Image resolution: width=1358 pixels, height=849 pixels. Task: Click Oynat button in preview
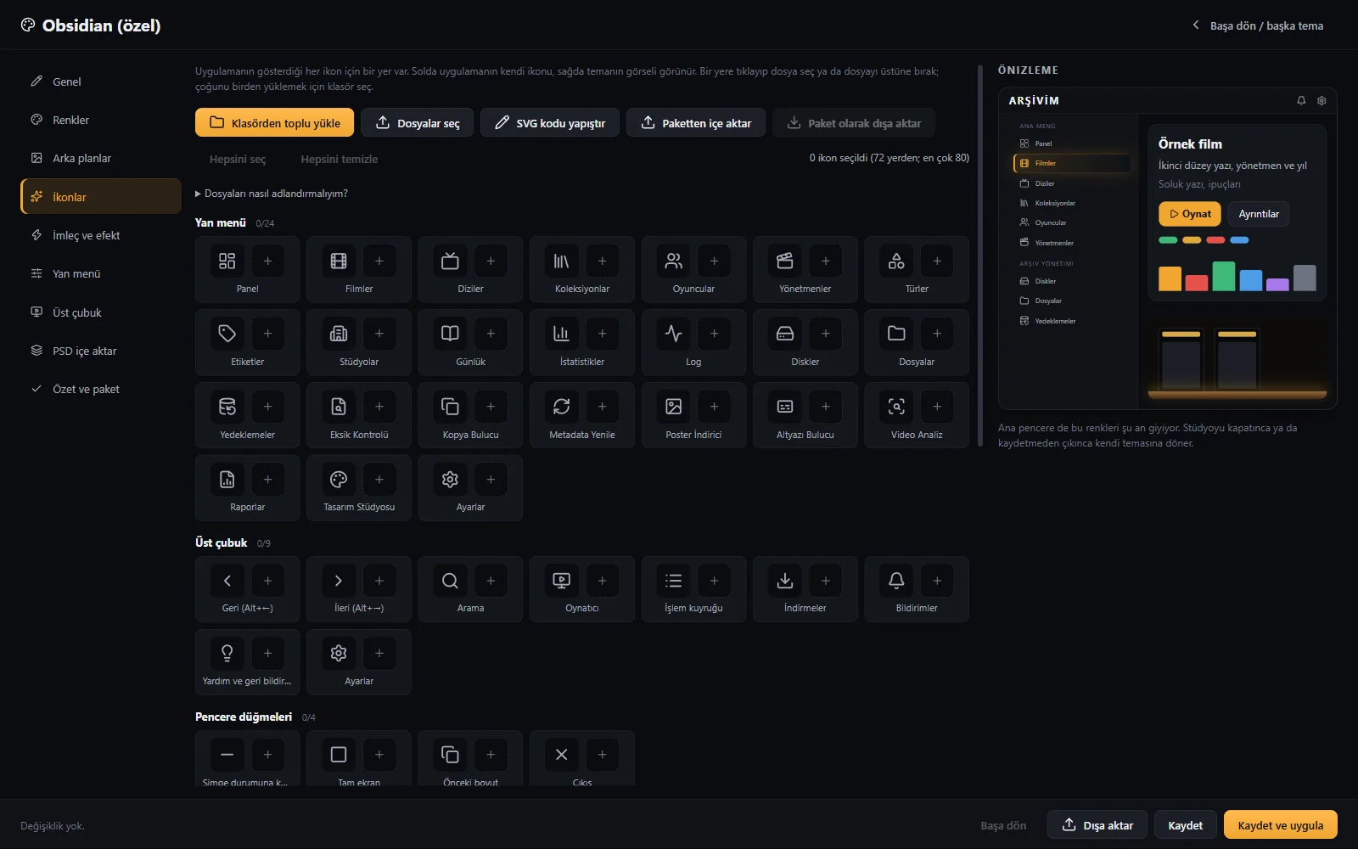[x=1190, y=214]
